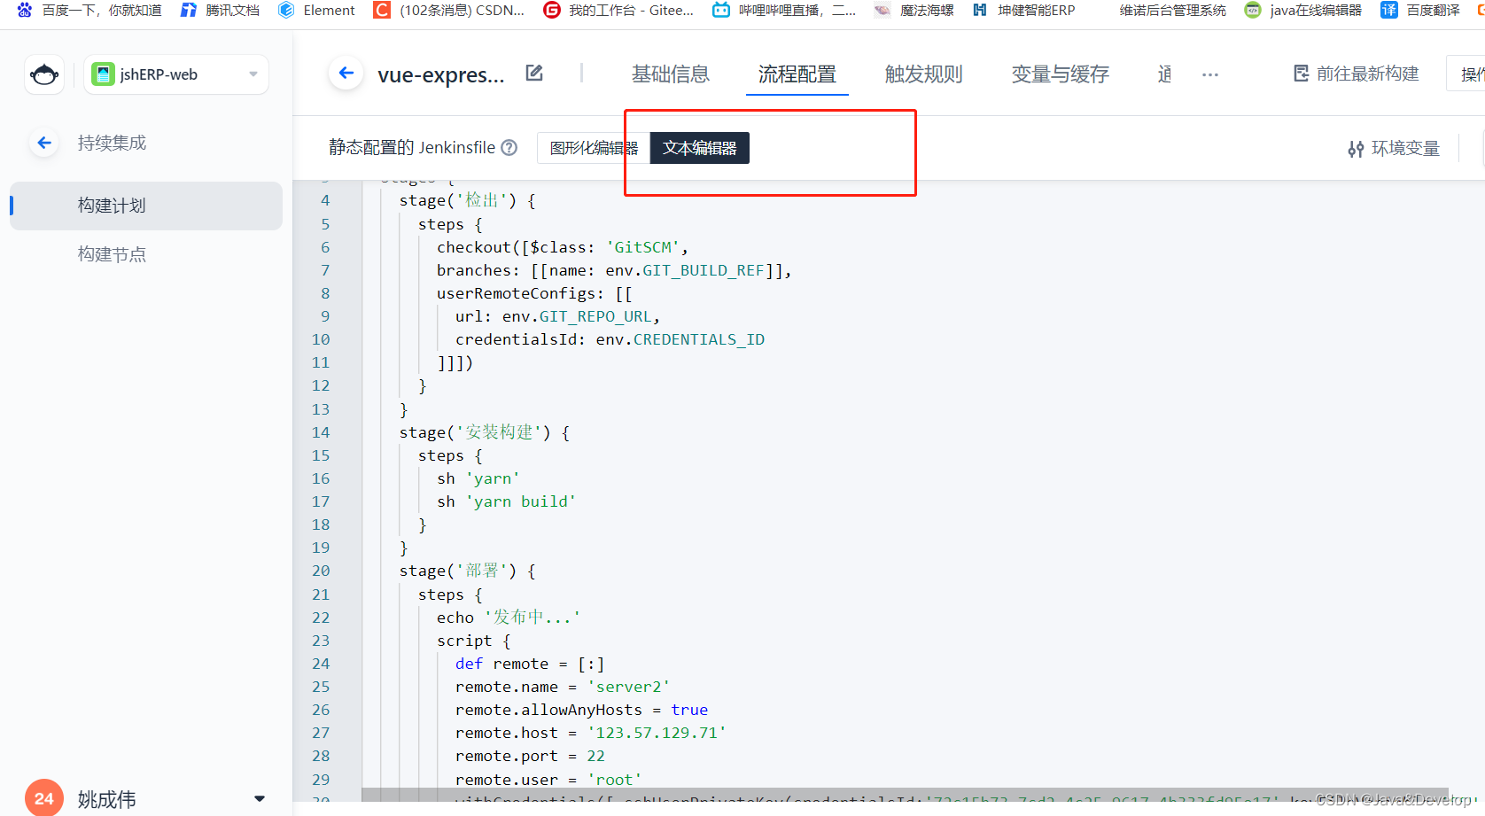
Task: Select 构建计划 in the sidebar
Action: click(146, 206)
